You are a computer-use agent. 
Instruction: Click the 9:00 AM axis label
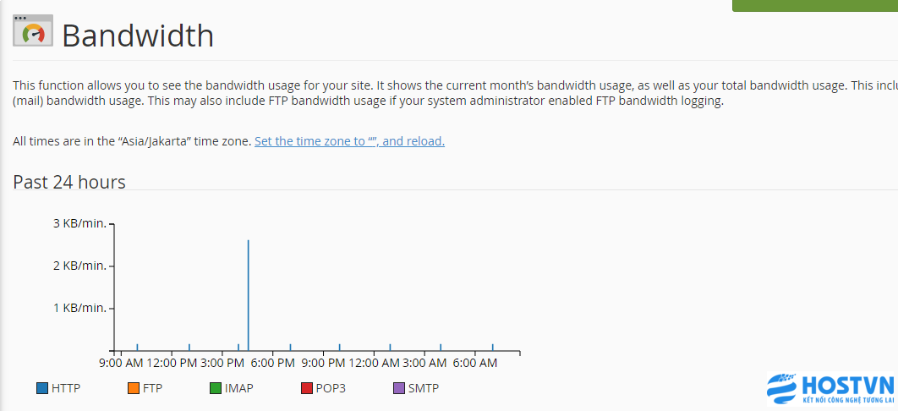(x=121, y=363)
